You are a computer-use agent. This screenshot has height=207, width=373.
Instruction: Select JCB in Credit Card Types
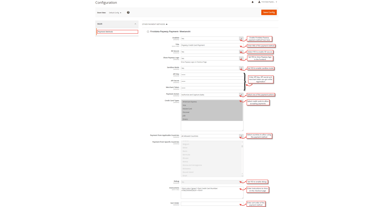tap(212, 116)
